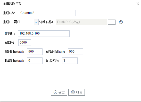Image resolution: width=141 pixels, height=102 pixels.
Task: Browse drivers with the ellipsis button
Action: (x=112, y=22)
